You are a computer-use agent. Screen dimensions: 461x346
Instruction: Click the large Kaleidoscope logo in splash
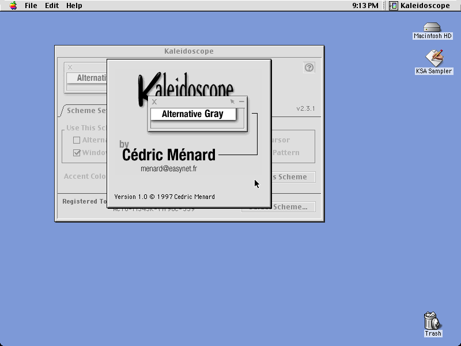[x=186, y=85]
